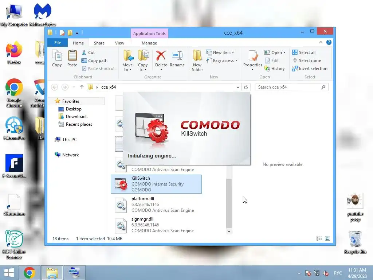The image size is (373, 280).
Task: Select the KillSwitch file
Action: [156, 184]
